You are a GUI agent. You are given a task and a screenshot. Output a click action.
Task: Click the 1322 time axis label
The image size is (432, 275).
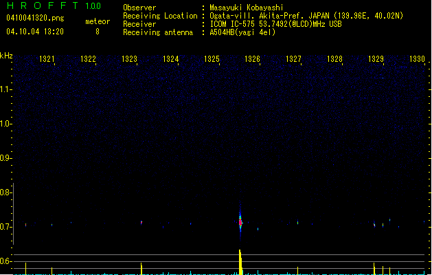click(88, 59)
